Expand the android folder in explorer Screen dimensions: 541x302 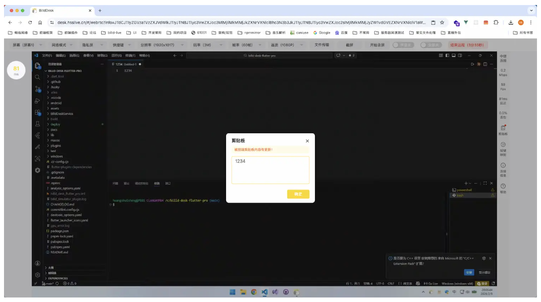(56, 103)
